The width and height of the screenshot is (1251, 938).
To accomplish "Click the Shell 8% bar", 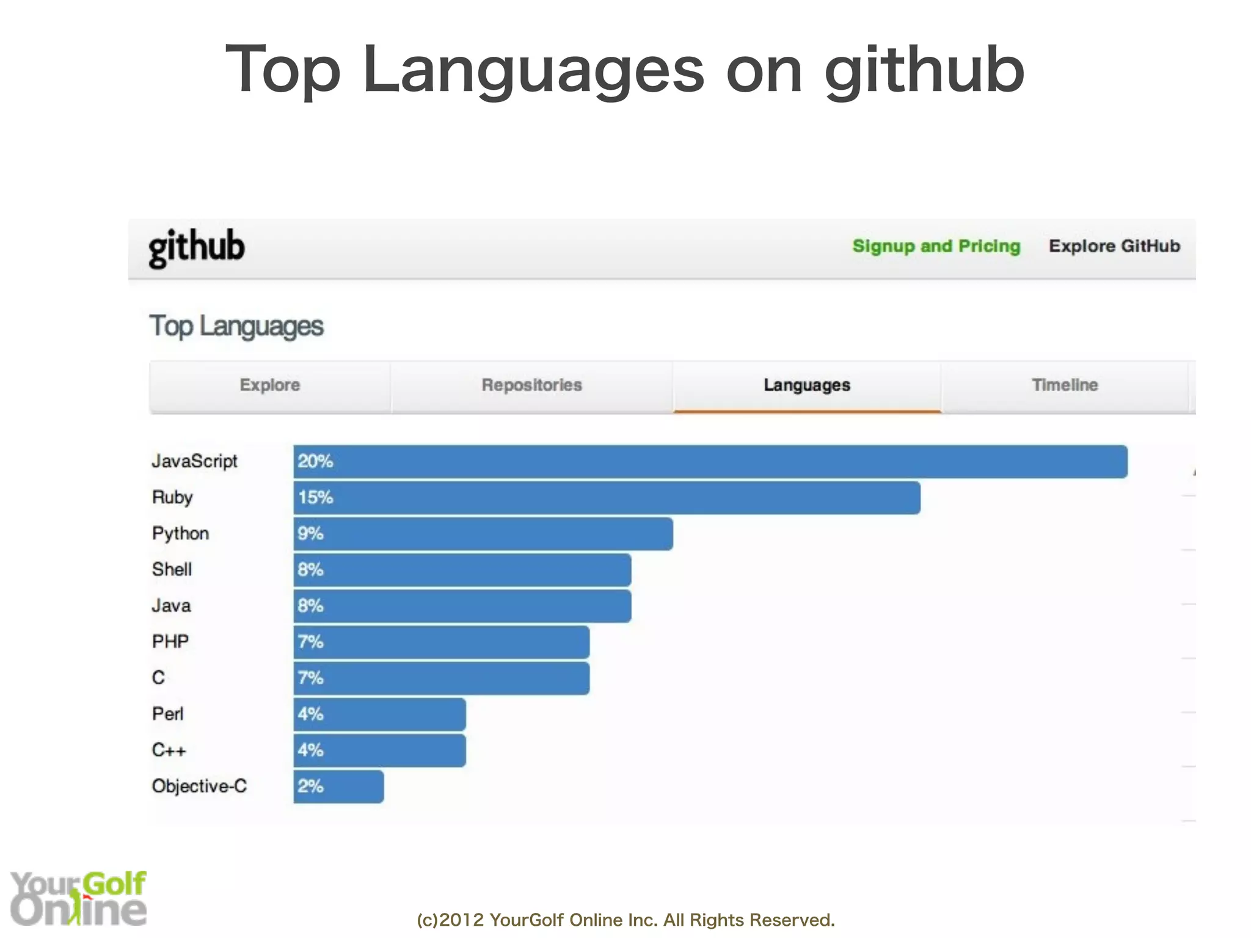I will tap(462, 570).
